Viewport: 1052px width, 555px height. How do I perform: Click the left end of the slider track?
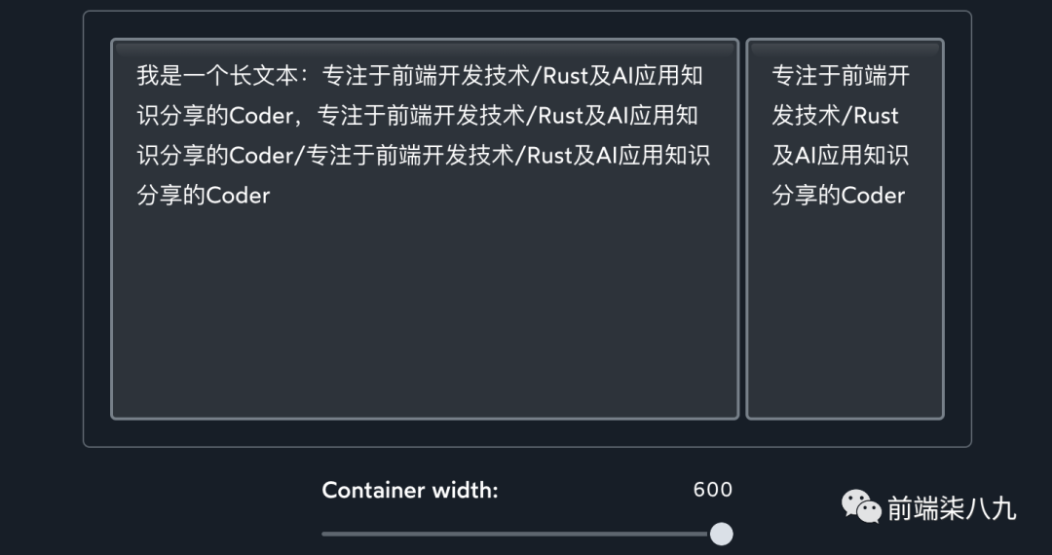[327, 534]
